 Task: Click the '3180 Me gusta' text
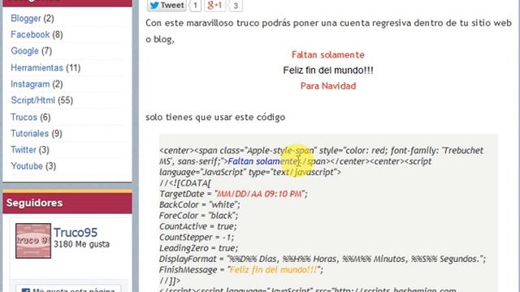pyautogui.click(x=81, y=244)
